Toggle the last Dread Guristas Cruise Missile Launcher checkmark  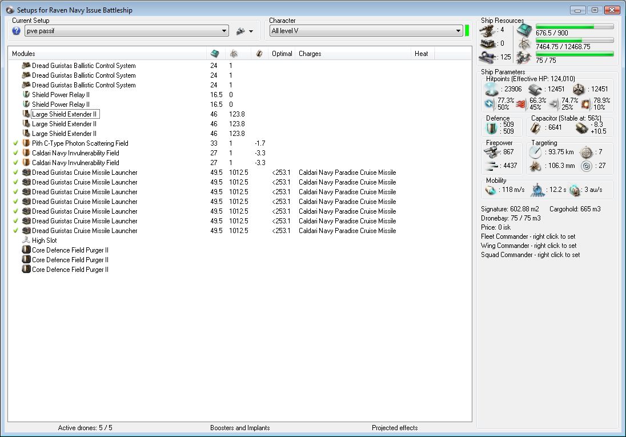click(15, 230)
